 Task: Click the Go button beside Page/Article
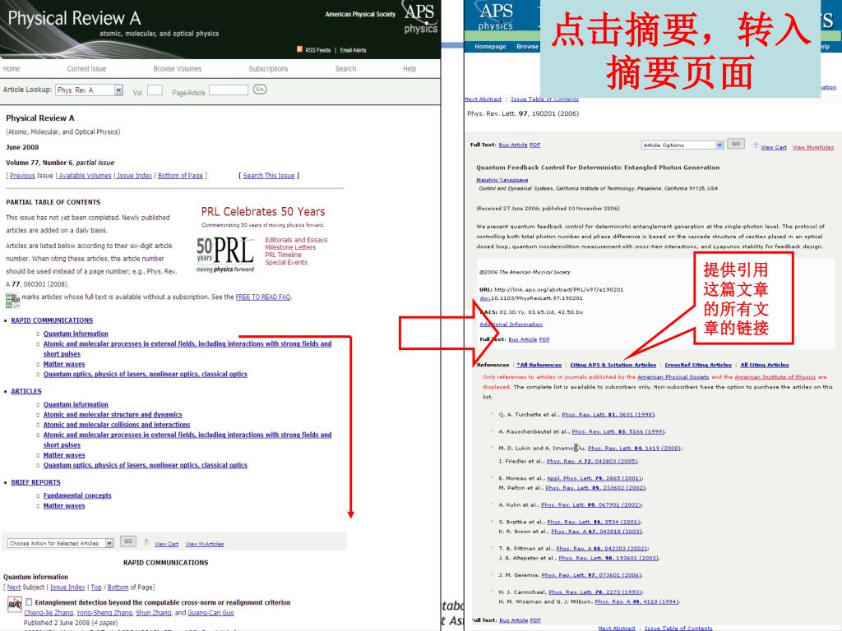click(x=260, y=89)
